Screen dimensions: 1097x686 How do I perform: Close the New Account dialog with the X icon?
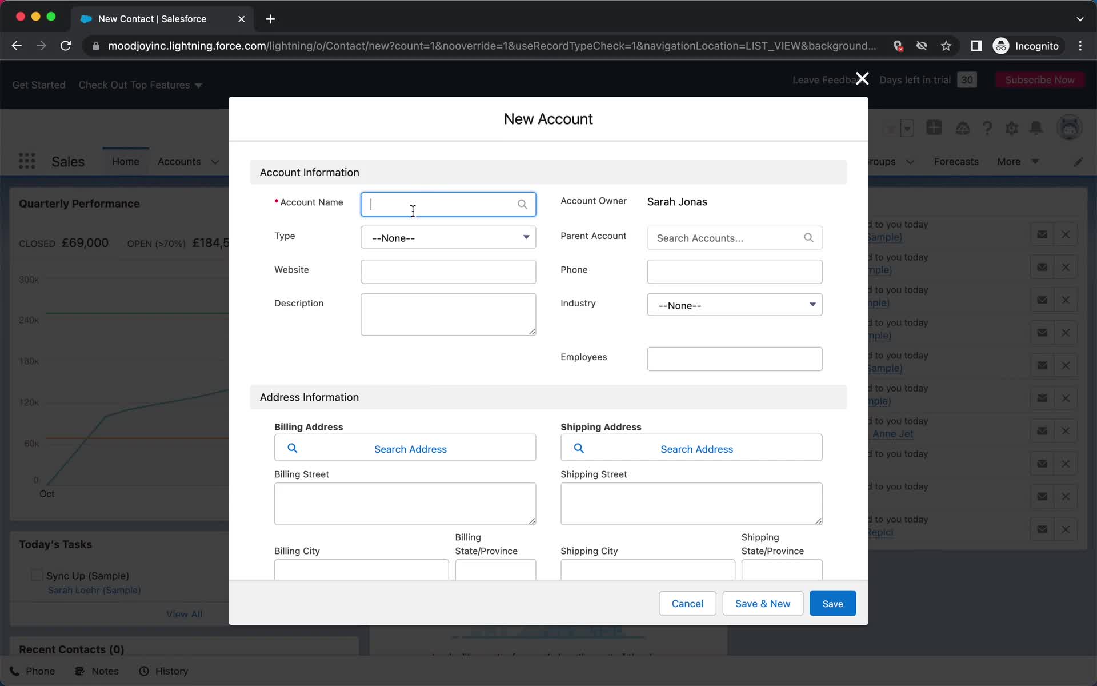862,79
